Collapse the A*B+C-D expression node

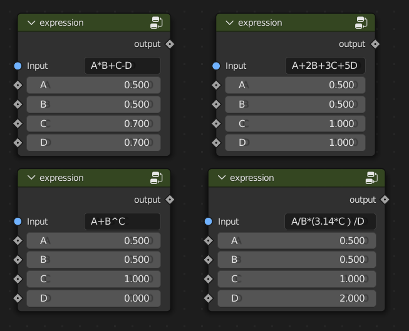click(31, 23)
